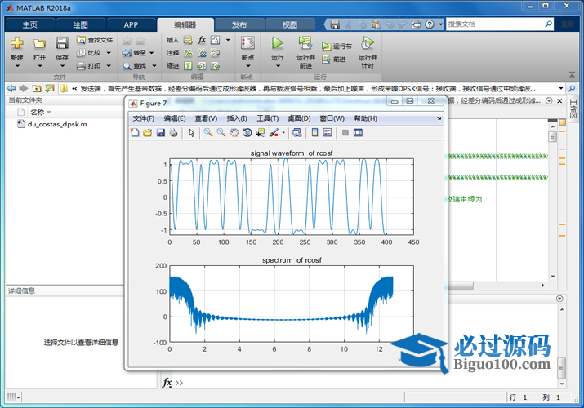Viewport: 584px width, 408px height.
Task: Click the quick-access save disk icon
Action: 335,24
